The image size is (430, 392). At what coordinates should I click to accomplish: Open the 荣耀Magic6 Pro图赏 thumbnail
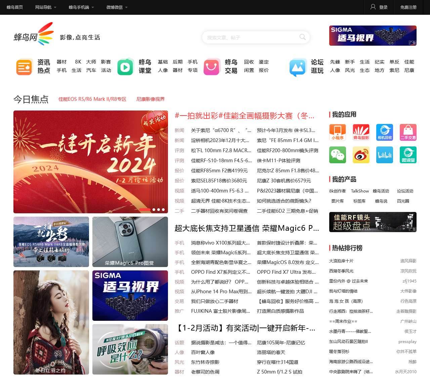point(130,242)
